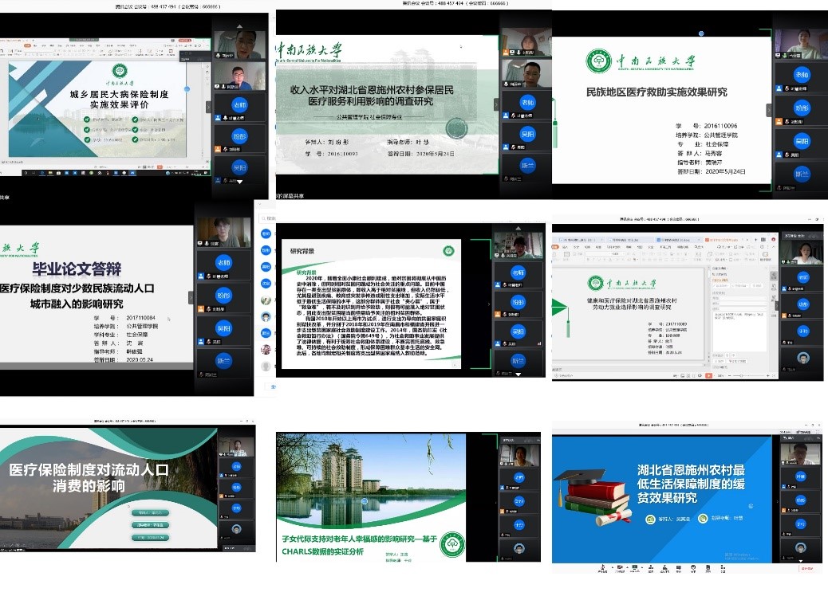Select 老师 avatar in 毕业论文答辩 meeting
This screenshot has height=600, width=828.
tap(224, 261)
